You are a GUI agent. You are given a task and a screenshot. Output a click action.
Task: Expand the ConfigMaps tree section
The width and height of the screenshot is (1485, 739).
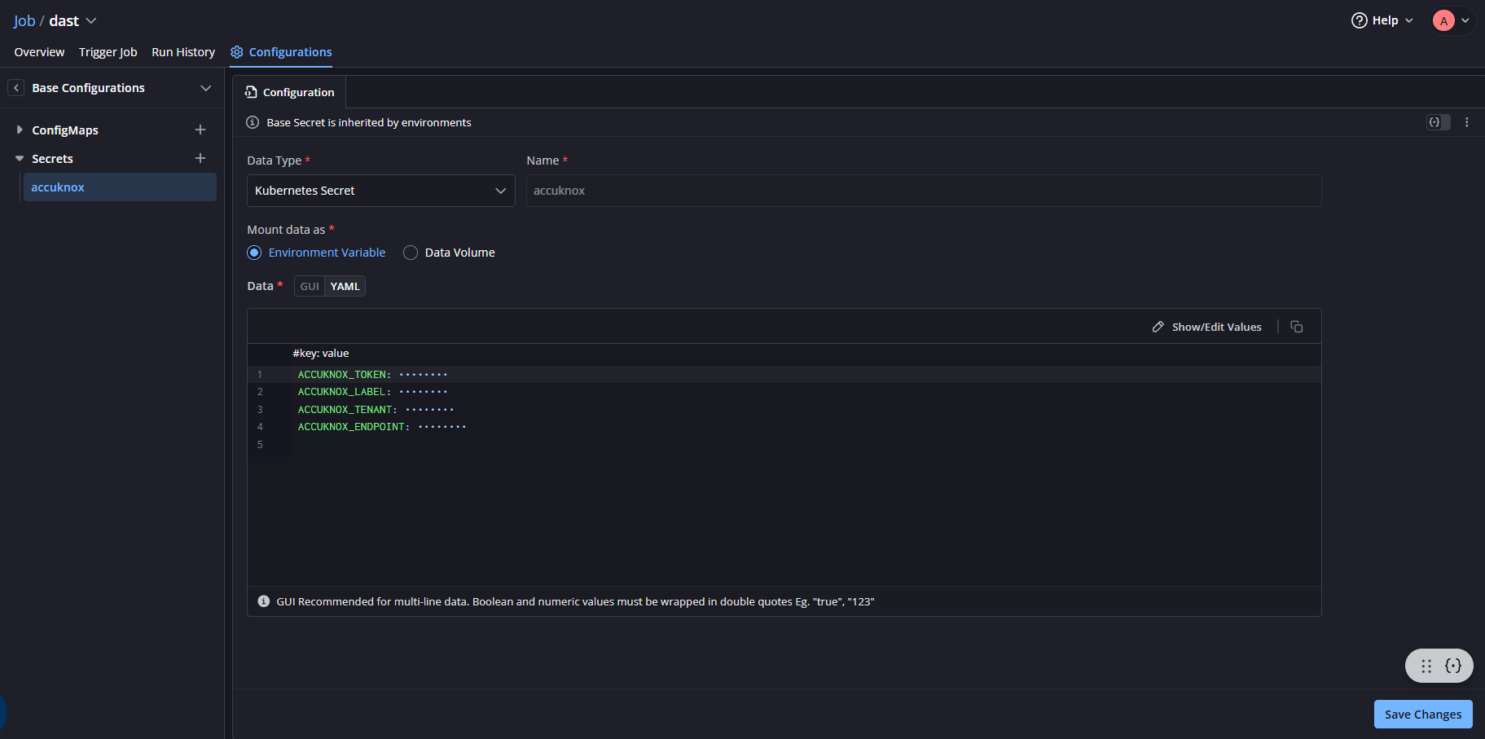[20, 130]
